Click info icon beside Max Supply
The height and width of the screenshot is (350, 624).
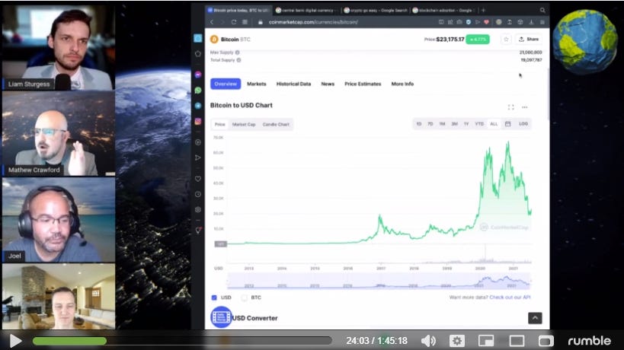coord(237,52)
